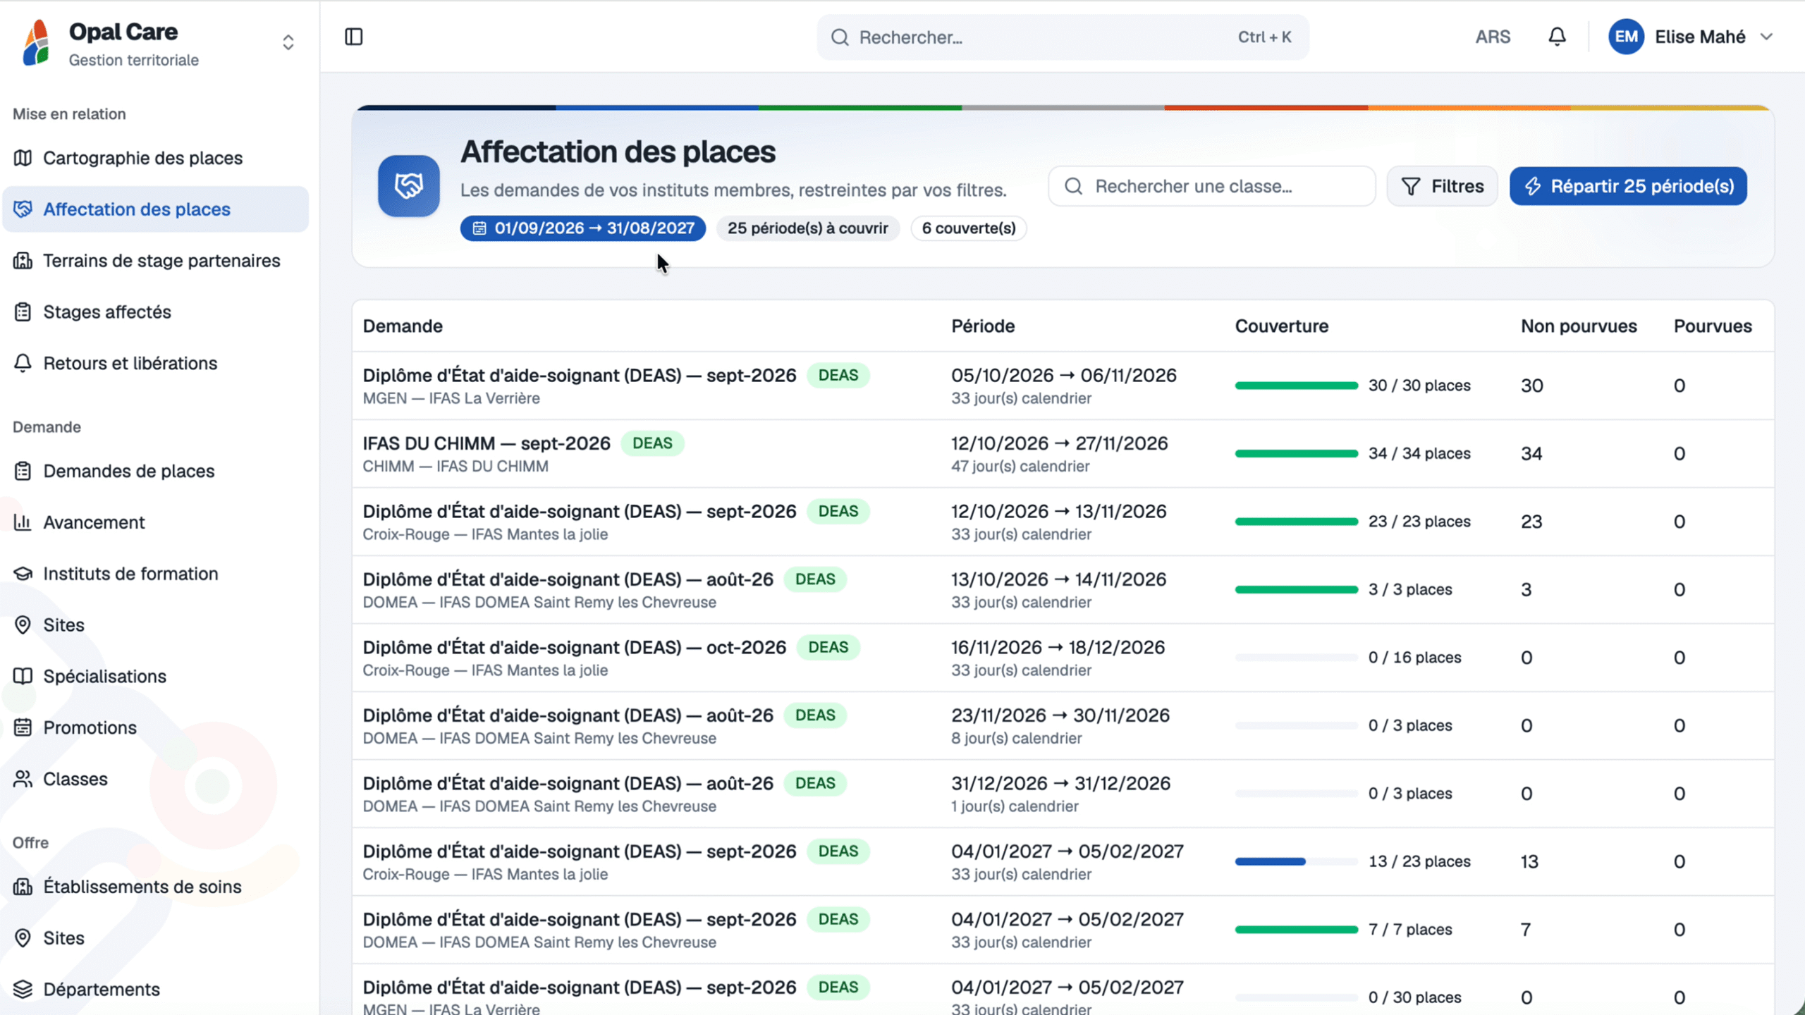Expand the Opal Care workspace switcher
Viewport: 1805px width, 1015px height.
288,42
